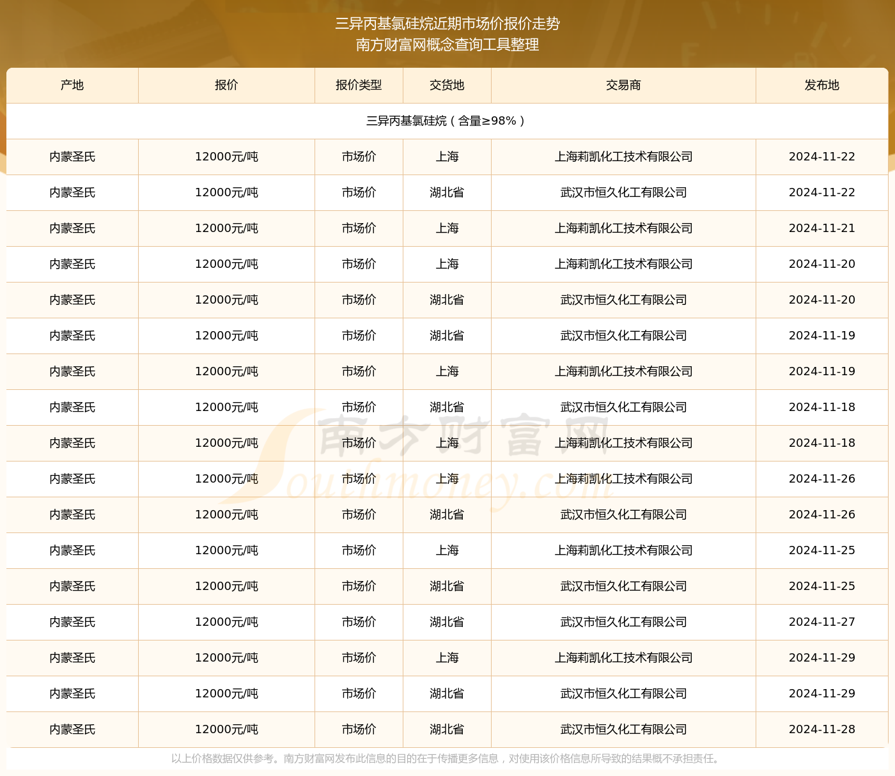Click date cell 2024-11-21
Viewport: 895px width, 776px height.
pyautogui.click(x=822, y=228)
